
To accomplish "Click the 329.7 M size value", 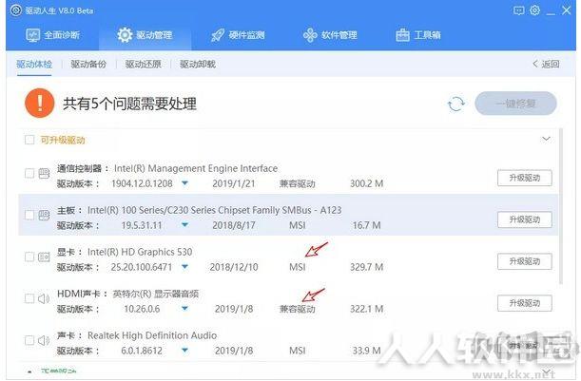I will pos(366,267).
